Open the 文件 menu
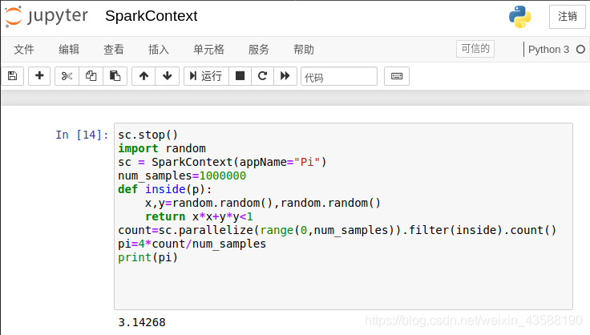The width and height of the screenshot is (590, 335). [24, 49]
